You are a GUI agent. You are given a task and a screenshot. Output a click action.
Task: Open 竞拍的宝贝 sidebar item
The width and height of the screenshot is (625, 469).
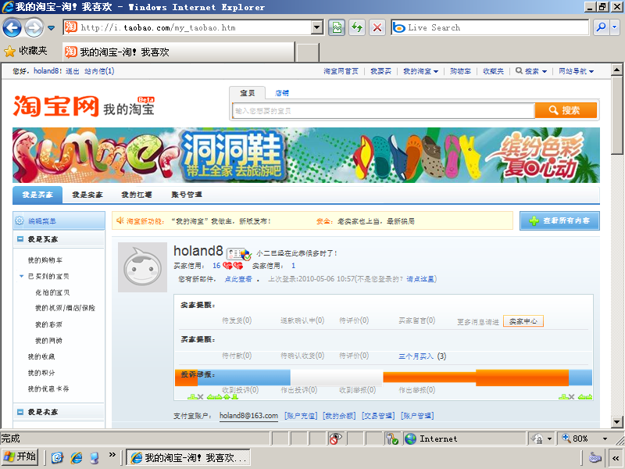[52, 292]
